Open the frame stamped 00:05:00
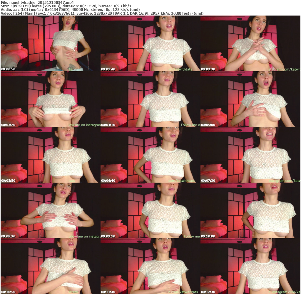The image size is (301, 294). 250,99
